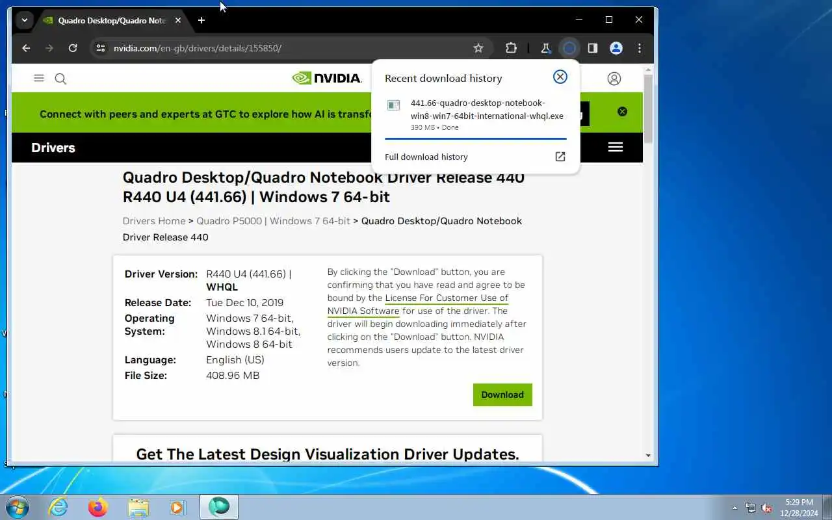
Task: Open the Chrome profile avatar
Action: (616, 48)
